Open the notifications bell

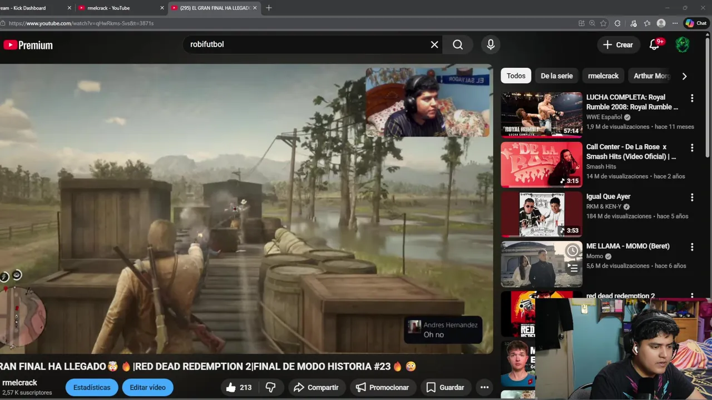[x=655, y=44]
